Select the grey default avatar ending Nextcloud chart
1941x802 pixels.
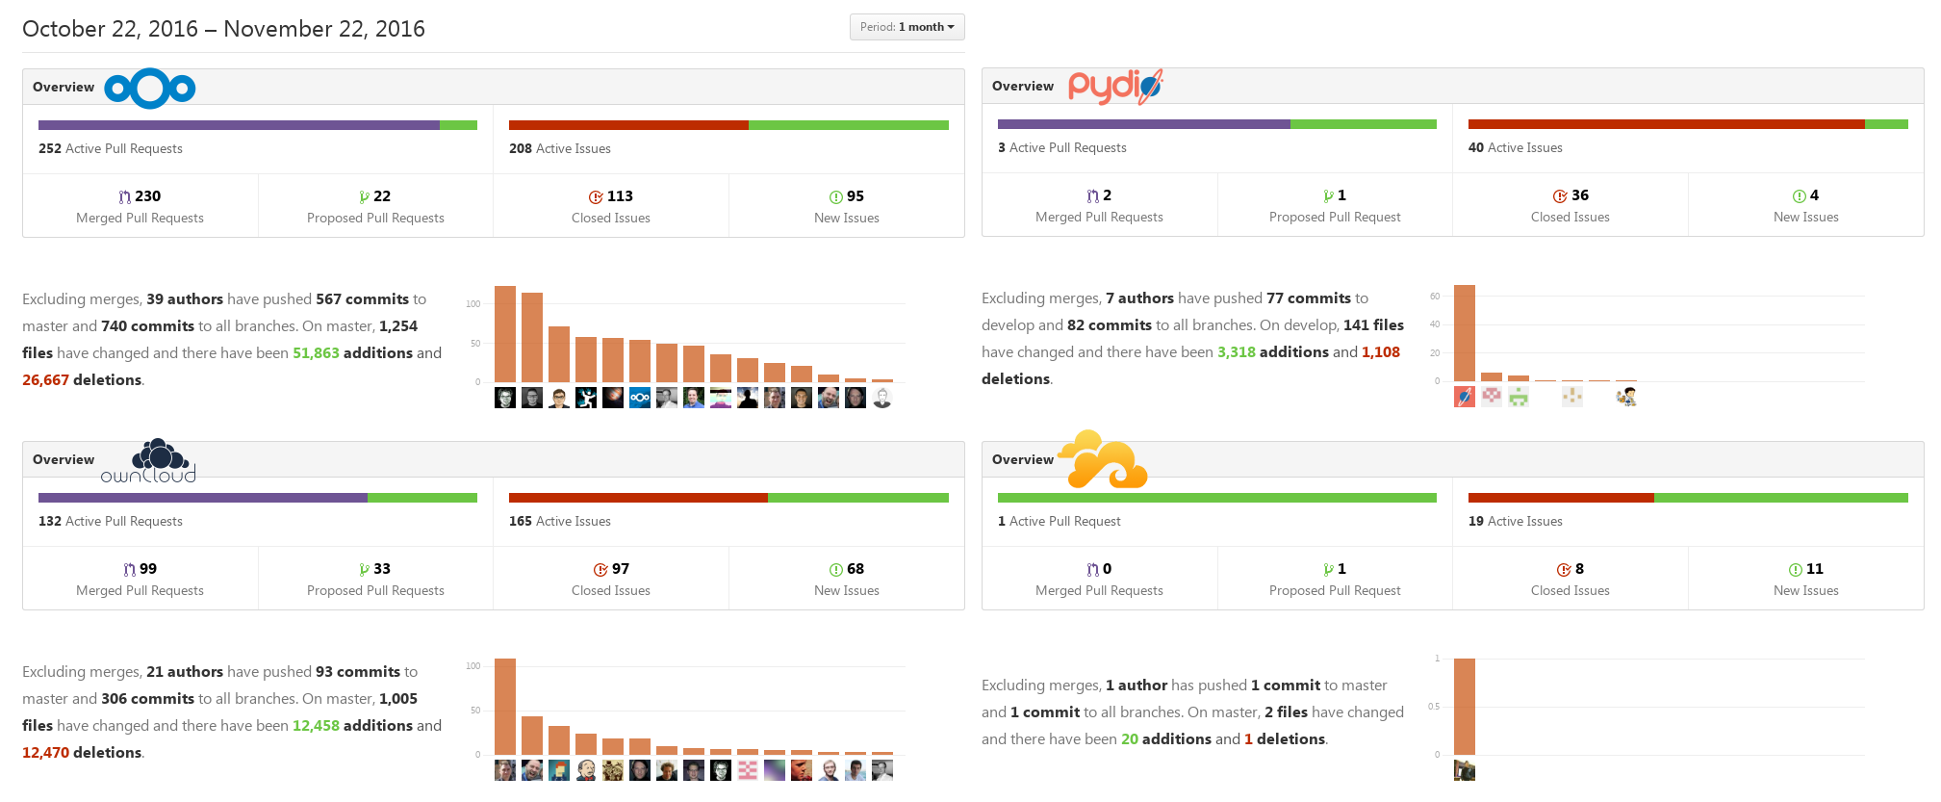pyautogui.click(x=882, y=398)
